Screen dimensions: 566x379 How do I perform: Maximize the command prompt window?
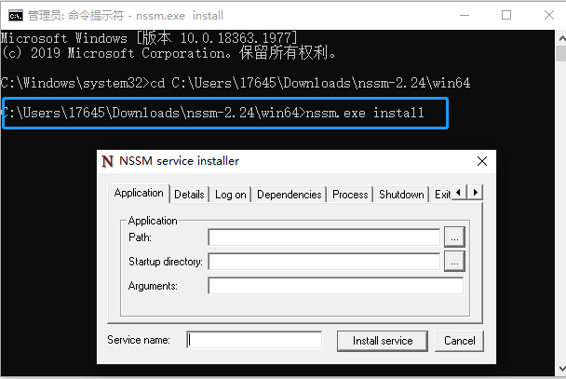(506, 15)
